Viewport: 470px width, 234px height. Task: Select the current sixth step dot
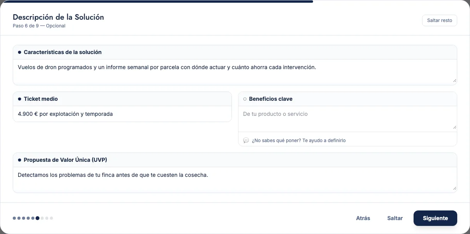37,218
